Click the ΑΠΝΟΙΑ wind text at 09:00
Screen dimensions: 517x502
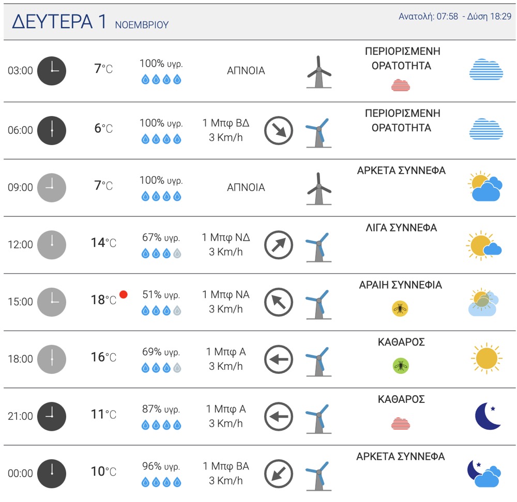coord(246,187)
